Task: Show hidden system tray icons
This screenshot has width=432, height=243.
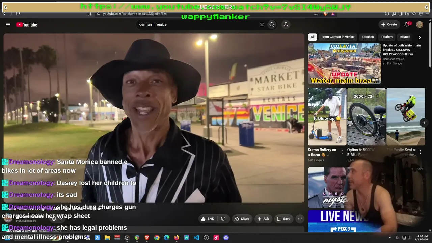Action: (390, 238)
